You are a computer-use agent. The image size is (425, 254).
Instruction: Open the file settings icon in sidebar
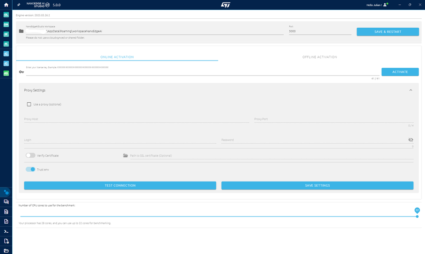point(6,241)
